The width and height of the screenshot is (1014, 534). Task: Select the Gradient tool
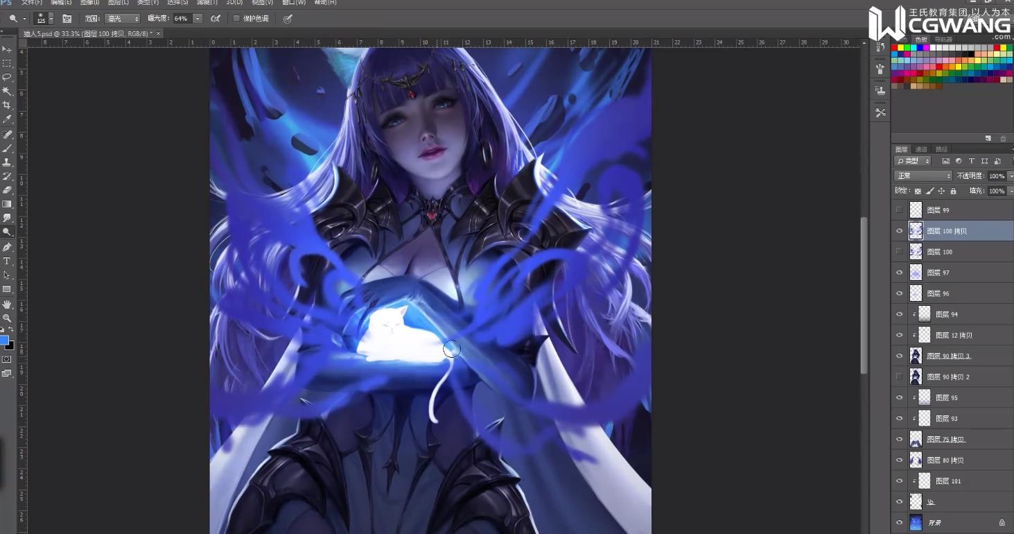(x=7, y=204)
